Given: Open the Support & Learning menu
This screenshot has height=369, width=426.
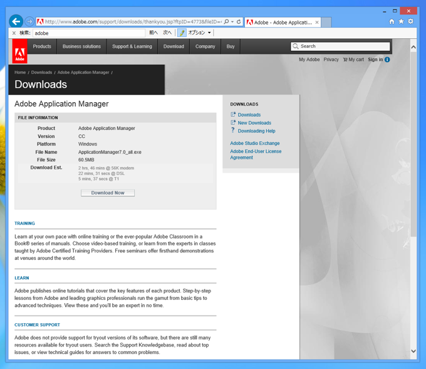Looking at the screenshot, I should point(132,46).
